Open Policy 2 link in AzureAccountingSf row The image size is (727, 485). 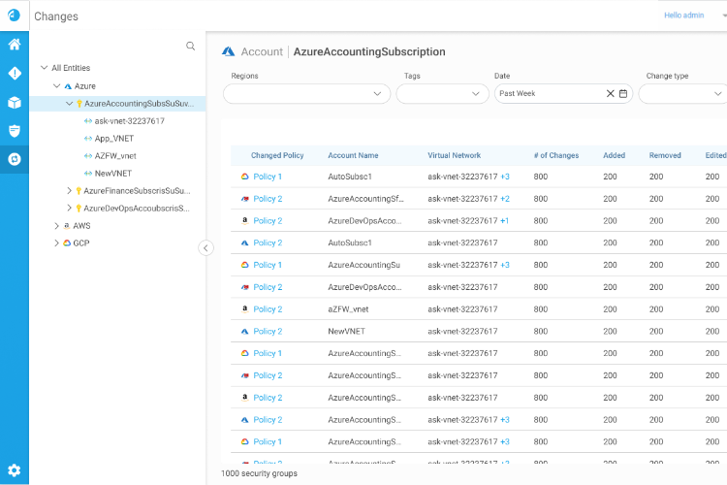(x=268, y=199)
